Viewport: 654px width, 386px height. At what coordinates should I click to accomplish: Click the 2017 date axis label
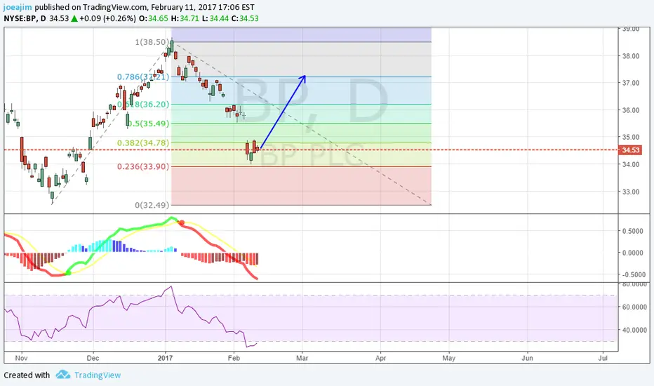(x=165, y=358)
